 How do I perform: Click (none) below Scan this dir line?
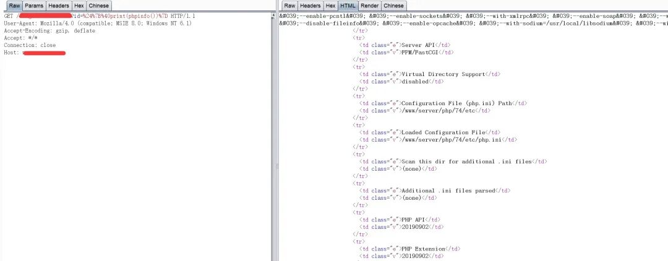click(398, 169)
